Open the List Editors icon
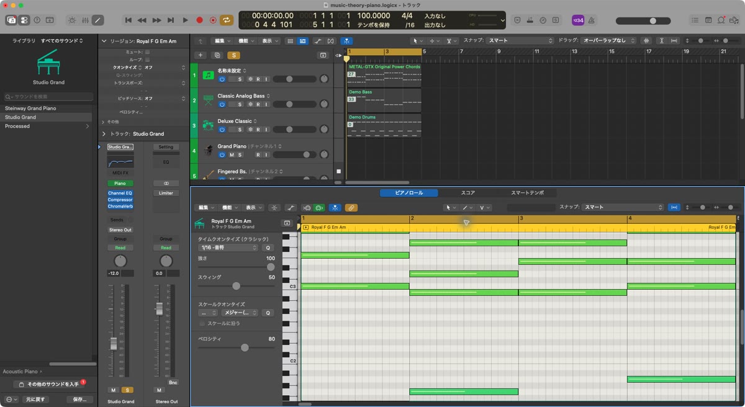Image resolution: width=745 pixels, height=407 pixels. (x=697, y=20)
